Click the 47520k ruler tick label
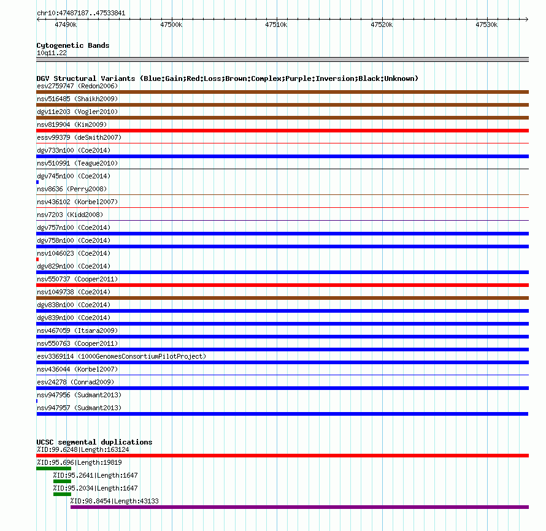 382,25
